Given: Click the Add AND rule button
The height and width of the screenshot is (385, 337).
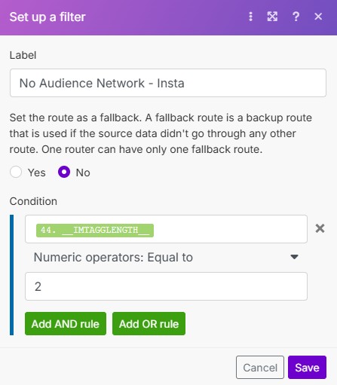Looking at the screenshot, I should (x=66, y=324).
